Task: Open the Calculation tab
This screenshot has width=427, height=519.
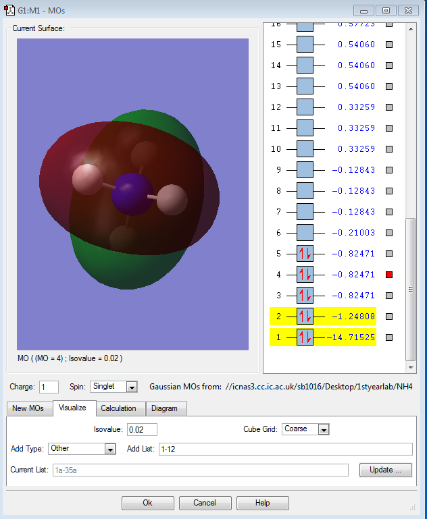Action: pos(118,408)
